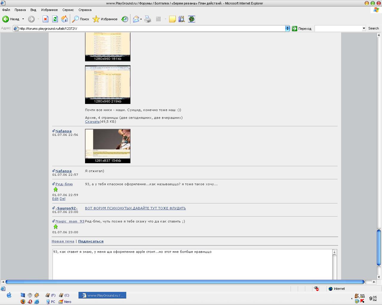Click the Print icon in toolbar
382x305 pixels.
click(x=148, y=19)
